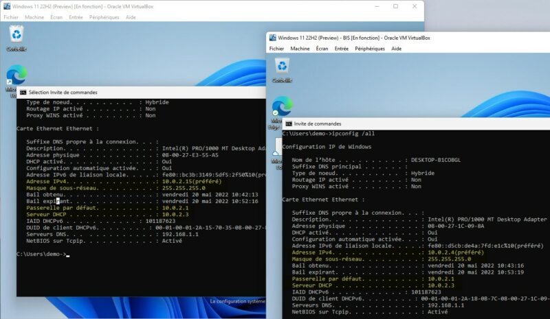This screenshot has height=319, width=550.
Task: Click the VirtualBox icon in the left window's title bar
Action: click(x=7, y=6)
